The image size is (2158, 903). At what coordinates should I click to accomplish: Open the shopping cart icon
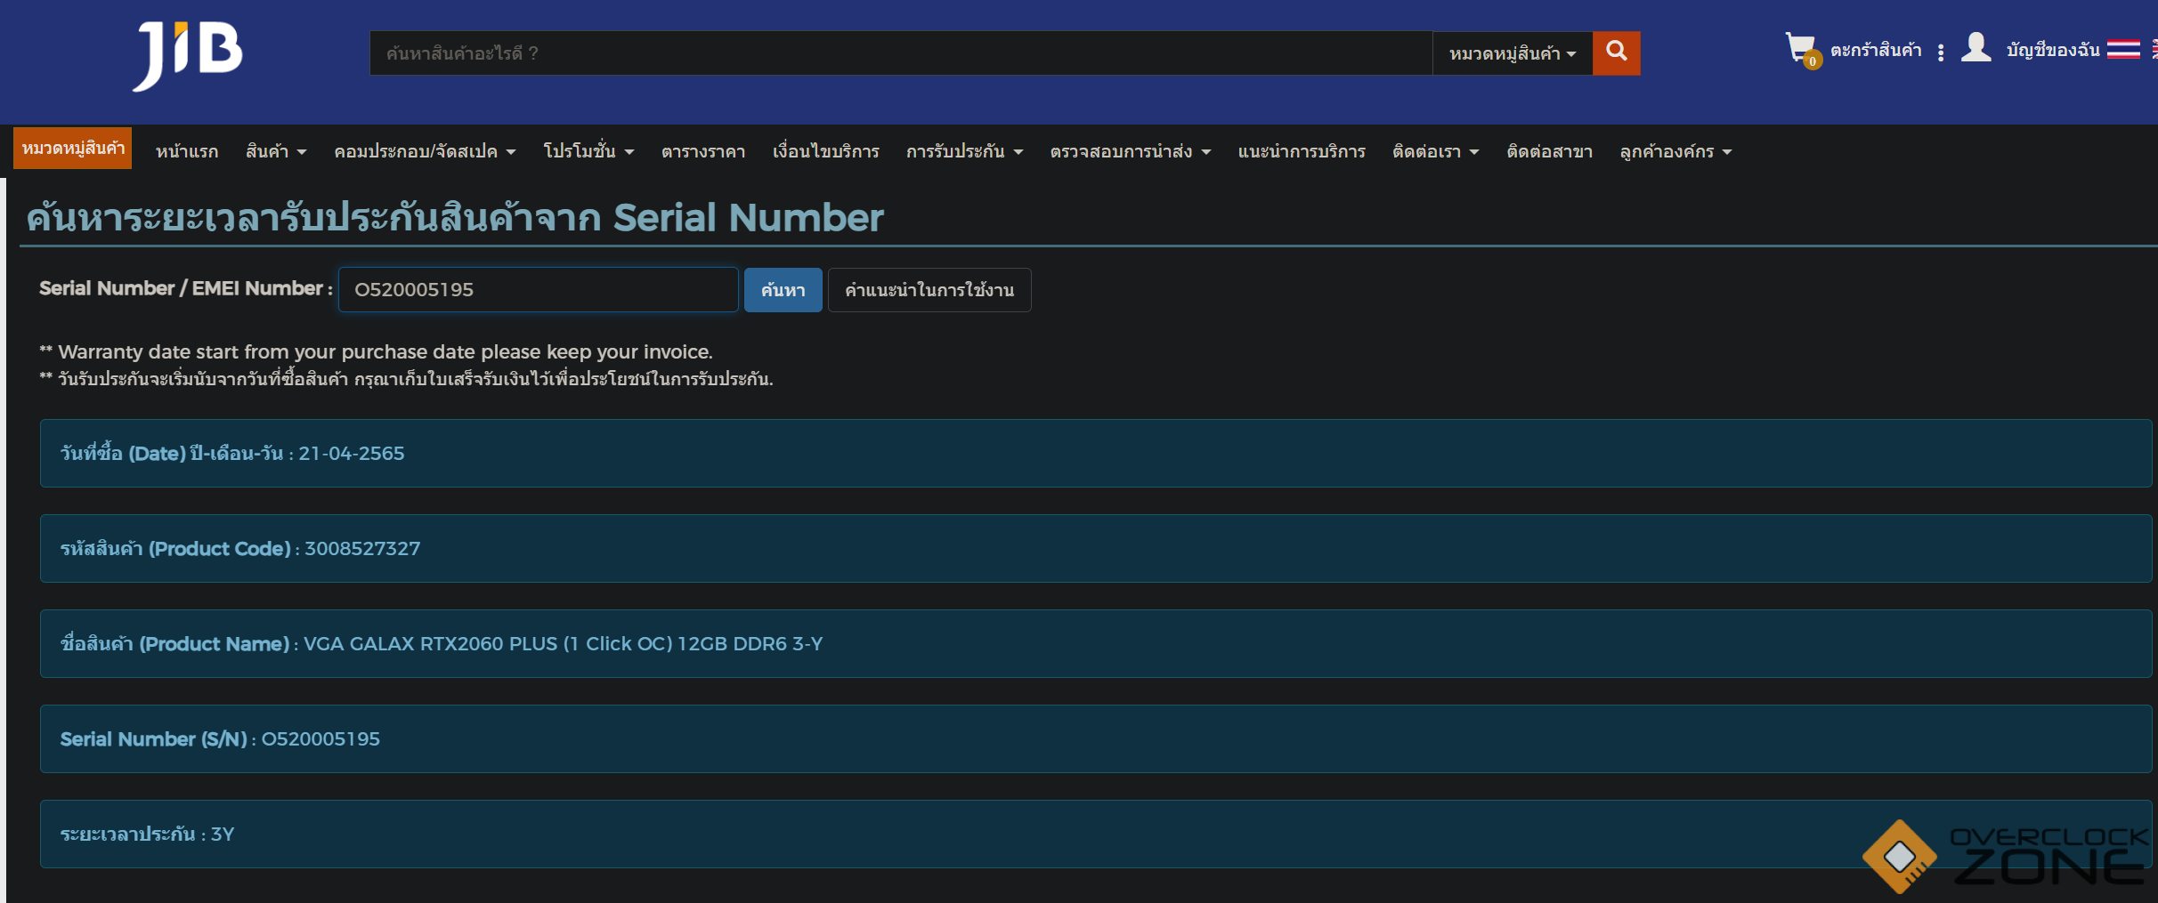(1799, 48)
